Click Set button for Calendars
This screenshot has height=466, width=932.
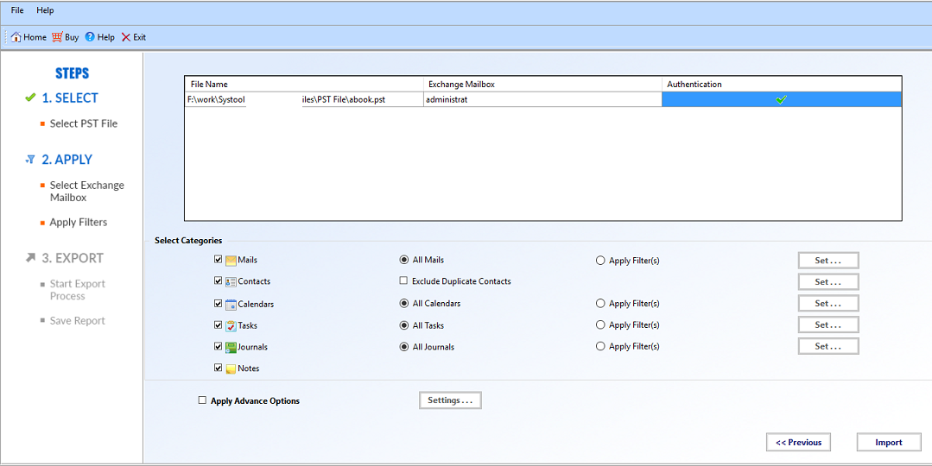[828, 304]
